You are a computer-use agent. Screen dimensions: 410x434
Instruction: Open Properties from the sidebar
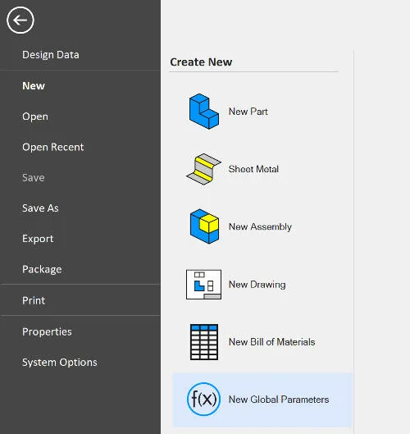47,332
